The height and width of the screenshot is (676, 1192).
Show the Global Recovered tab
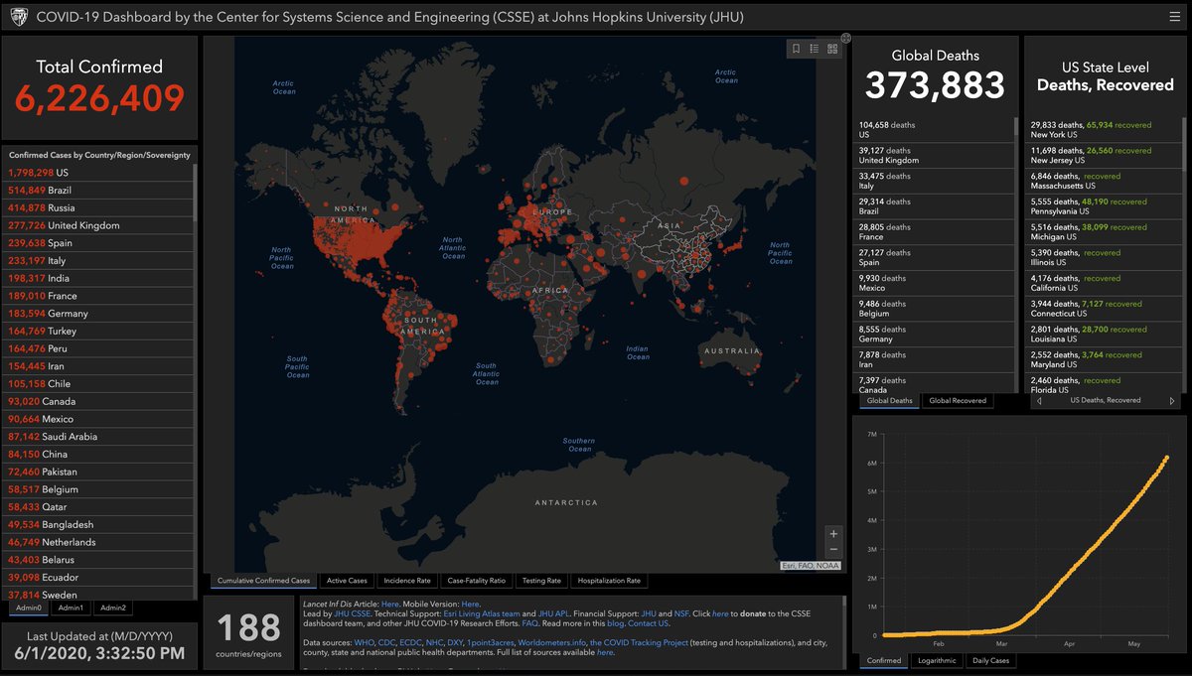click(x=958, y=401)
